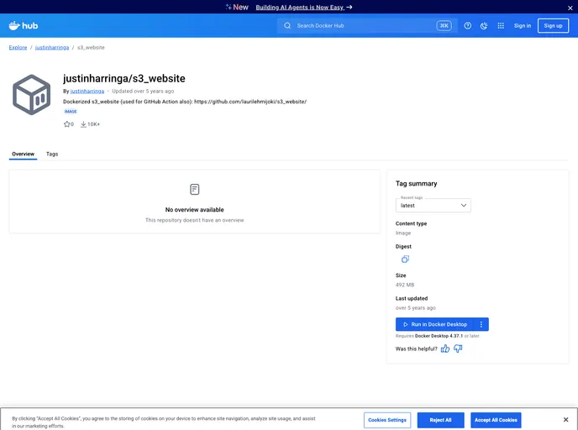
Task: Copy the digest with copy icon
Action: click(x=405, y=259)
